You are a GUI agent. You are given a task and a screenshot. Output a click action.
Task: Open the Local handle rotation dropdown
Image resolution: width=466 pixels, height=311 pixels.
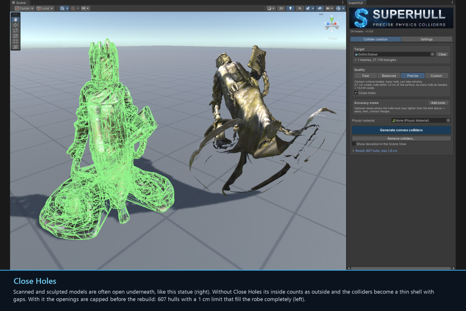45,8
